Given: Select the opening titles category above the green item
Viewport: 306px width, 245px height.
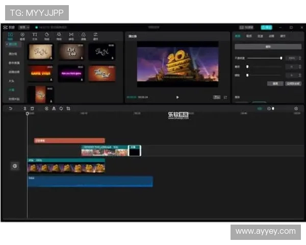Looking at the screenshot, I should coord(12,81).
